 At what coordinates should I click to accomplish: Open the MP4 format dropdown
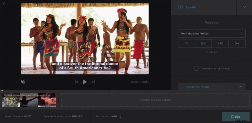pyautogui.click(x=116, y=117)
